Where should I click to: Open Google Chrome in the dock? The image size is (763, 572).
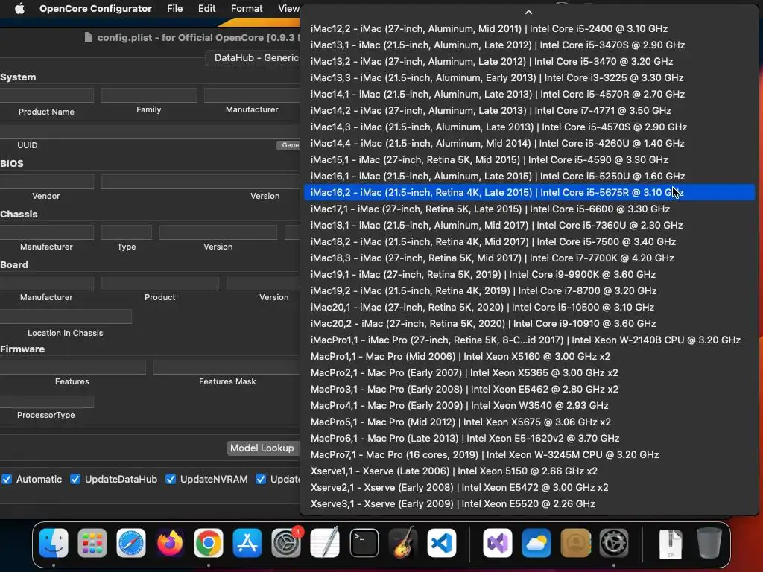pos(209,542)
